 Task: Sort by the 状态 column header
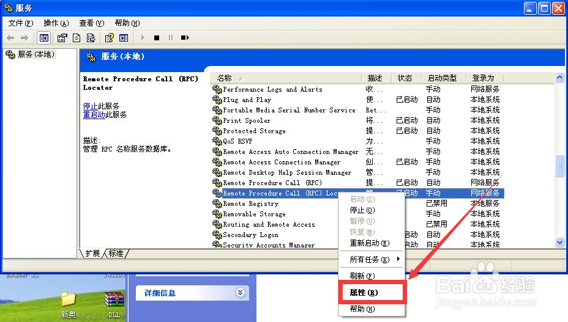406,78
